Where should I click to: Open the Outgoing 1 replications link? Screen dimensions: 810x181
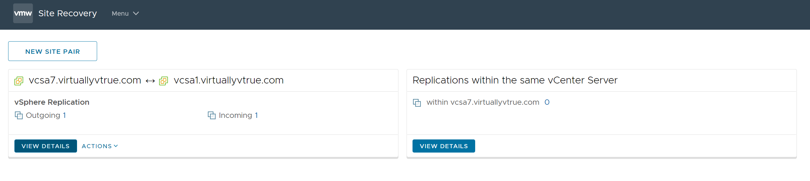pyautogui.click(x=46, y=115)
